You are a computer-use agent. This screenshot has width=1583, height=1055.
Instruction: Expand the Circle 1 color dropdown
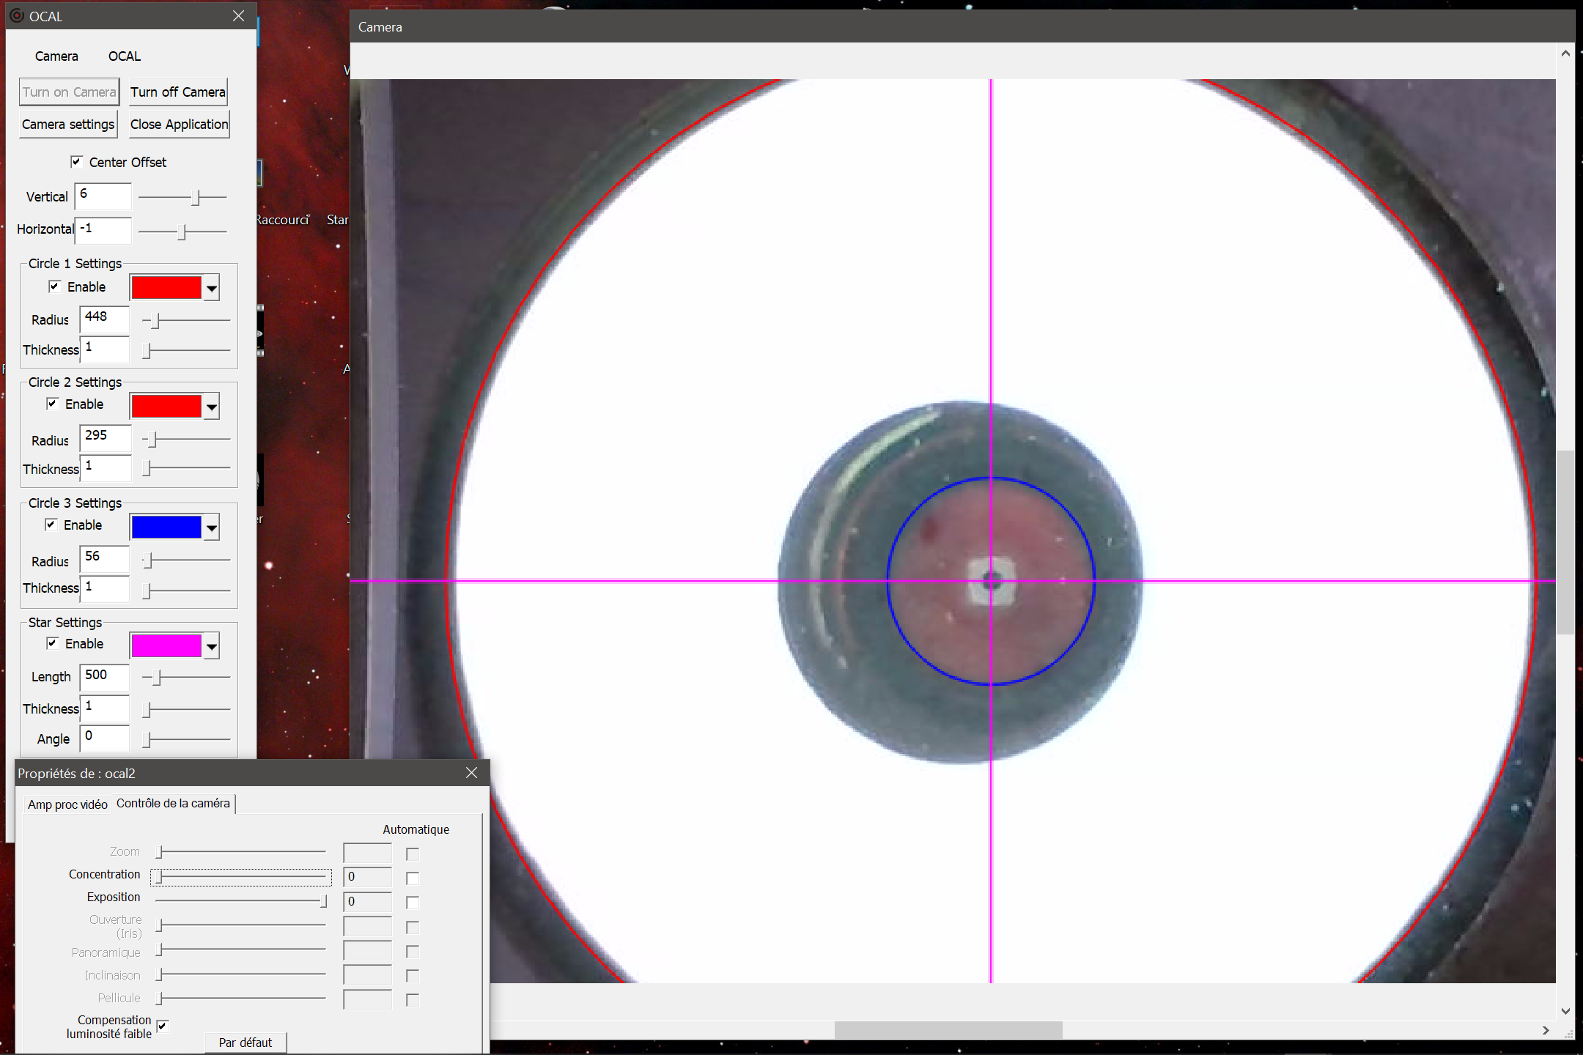(212, 289)
